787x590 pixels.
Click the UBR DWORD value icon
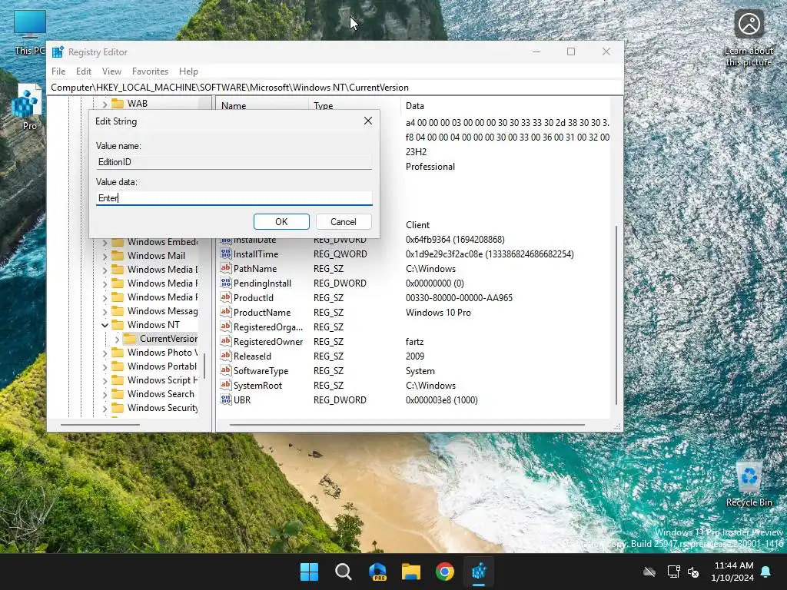(226, 399)
